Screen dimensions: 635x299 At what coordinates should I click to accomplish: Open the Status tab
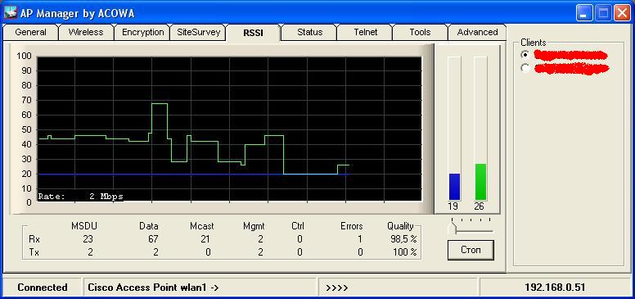310,32
